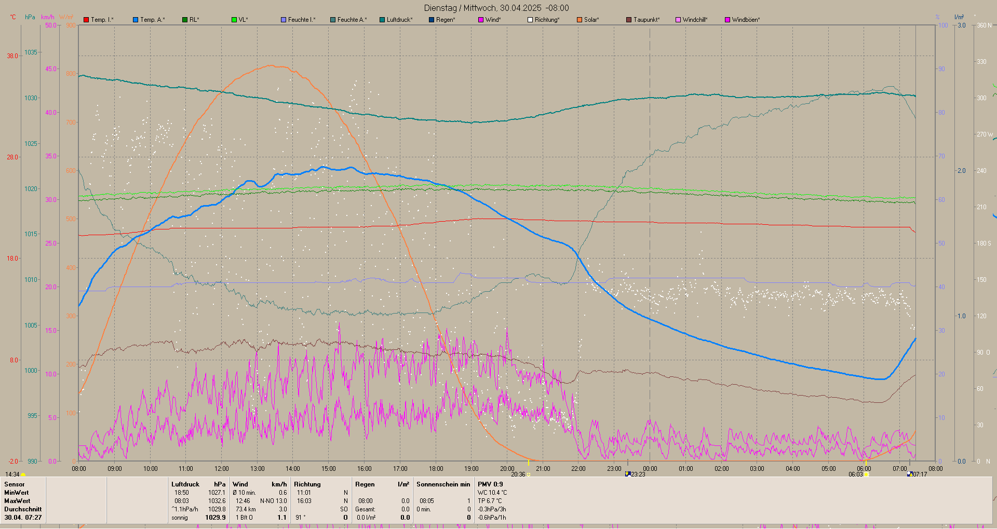Click the 20:36 sunset time label
This screenshot has height=529, width=997.
(x=518, y=474)
